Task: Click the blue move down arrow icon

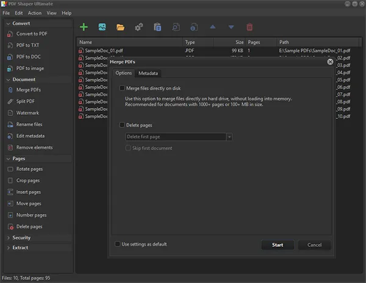Action: point(231,27)
